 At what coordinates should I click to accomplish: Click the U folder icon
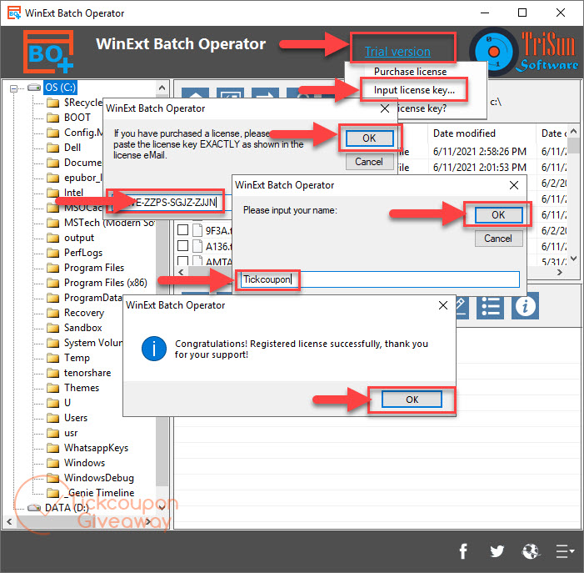click(x=52, y=403)
